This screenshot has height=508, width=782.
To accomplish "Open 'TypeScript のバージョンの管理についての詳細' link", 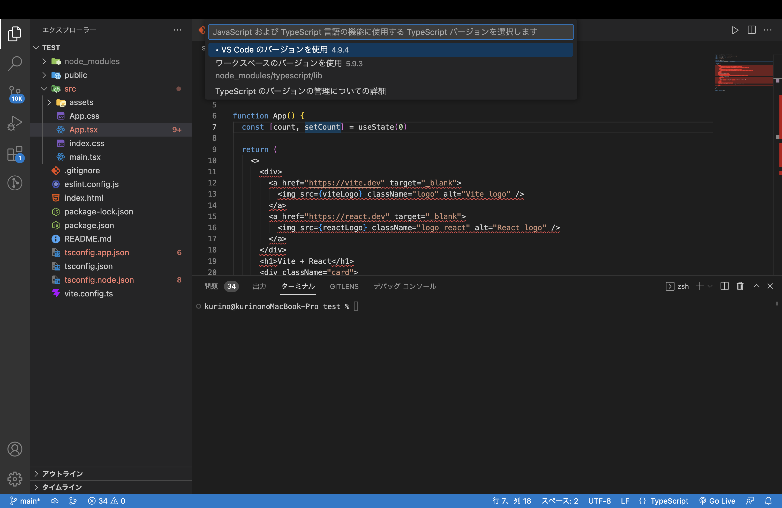I will pos(391,91).
